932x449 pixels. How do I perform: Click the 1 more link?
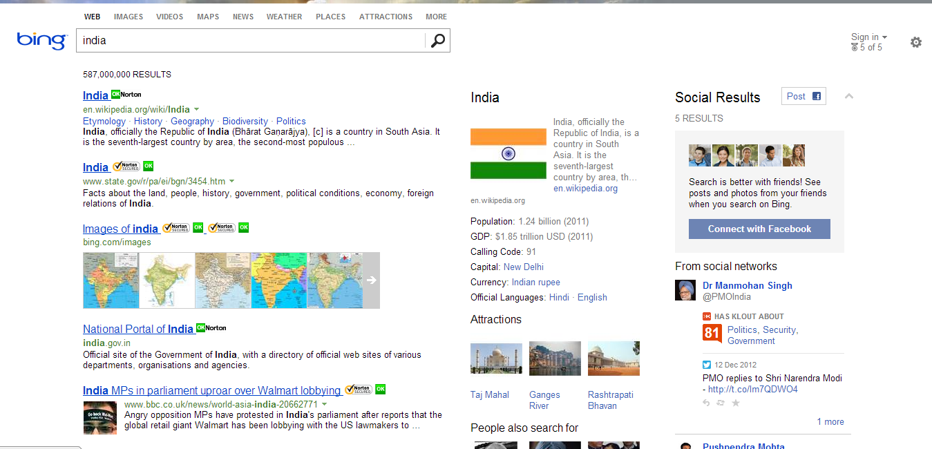pos(830,421)
